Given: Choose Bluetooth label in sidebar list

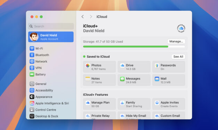Looking at the screenshot, I should (x=42, y=55).
